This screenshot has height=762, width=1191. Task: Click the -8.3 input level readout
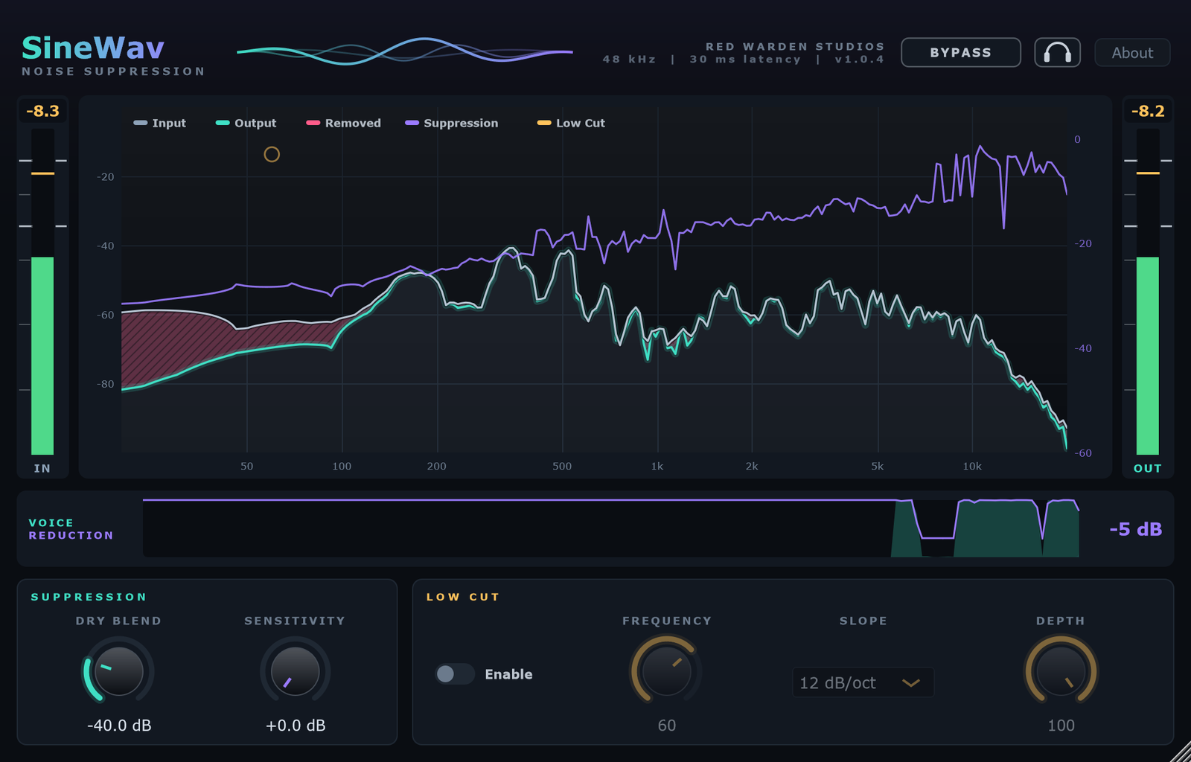coord(42,111)
